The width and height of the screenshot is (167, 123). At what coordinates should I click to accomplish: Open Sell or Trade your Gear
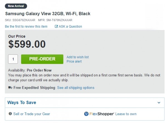point(31,114)
